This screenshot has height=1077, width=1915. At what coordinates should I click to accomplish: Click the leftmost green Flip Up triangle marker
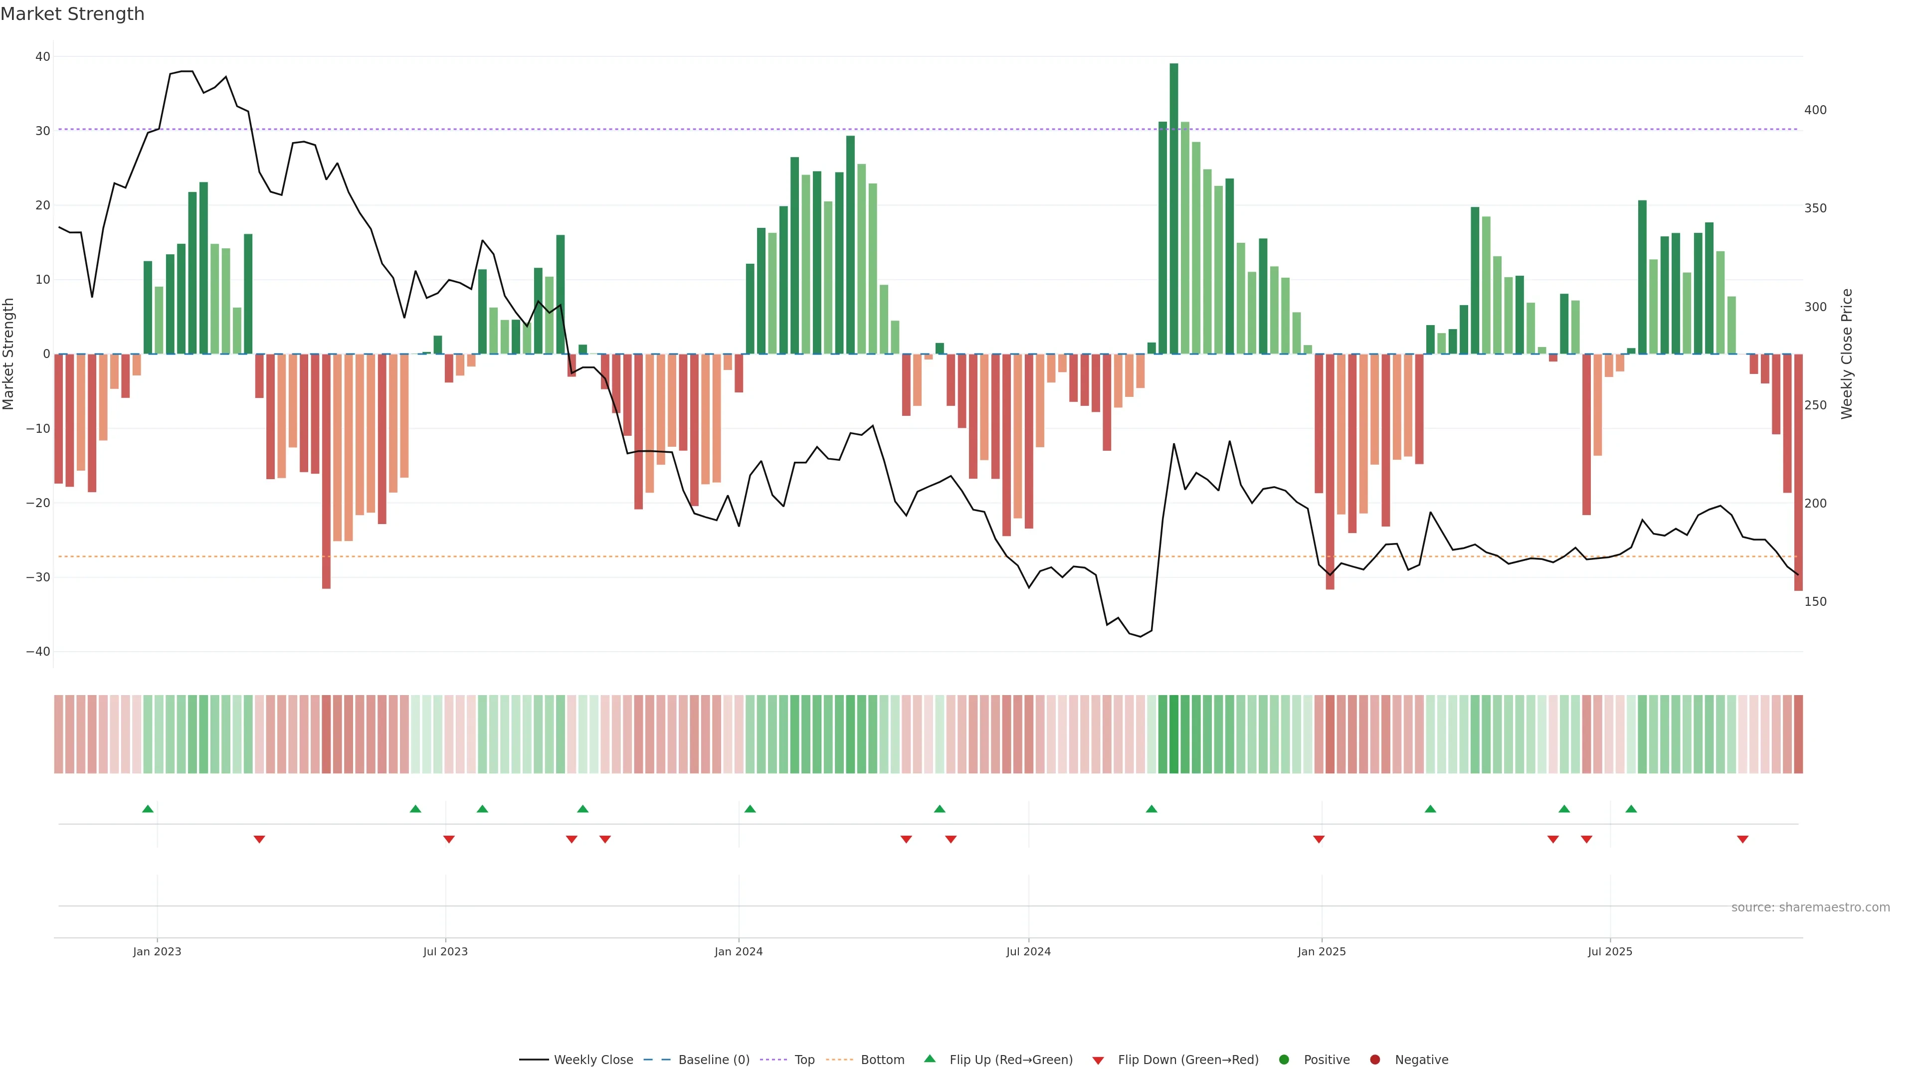point(148,809)
